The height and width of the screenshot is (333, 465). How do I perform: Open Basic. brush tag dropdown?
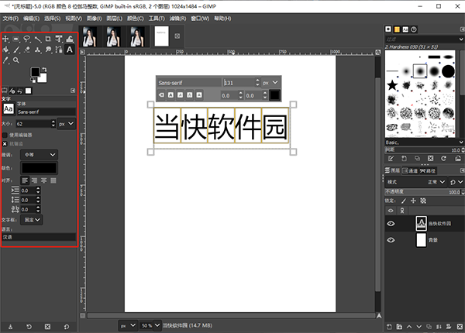pyautogui.click(x=461, y=142)
